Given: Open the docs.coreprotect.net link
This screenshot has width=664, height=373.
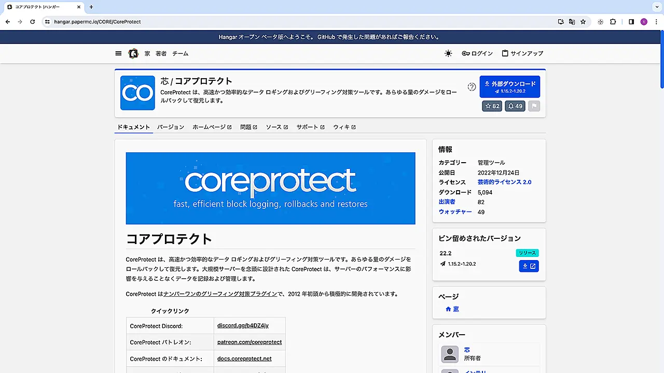Looking at the screenshot, I should coord(244,358).
